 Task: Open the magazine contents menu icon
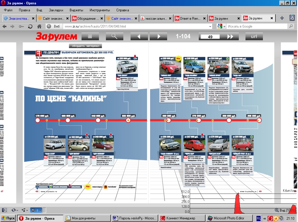coord(90,36)
